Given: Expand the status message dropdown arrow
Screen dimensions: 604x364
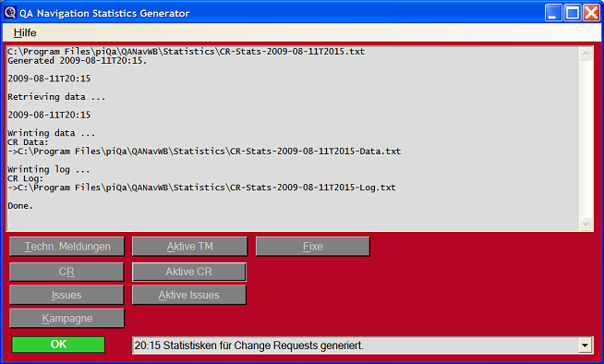Looking at the screenshot, I should pyautogui.click(x=585, y=346).
